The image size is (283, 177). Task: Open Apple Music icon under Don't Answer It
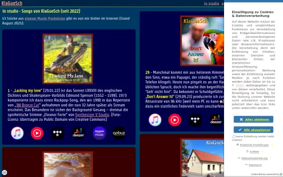click(155, 120)
